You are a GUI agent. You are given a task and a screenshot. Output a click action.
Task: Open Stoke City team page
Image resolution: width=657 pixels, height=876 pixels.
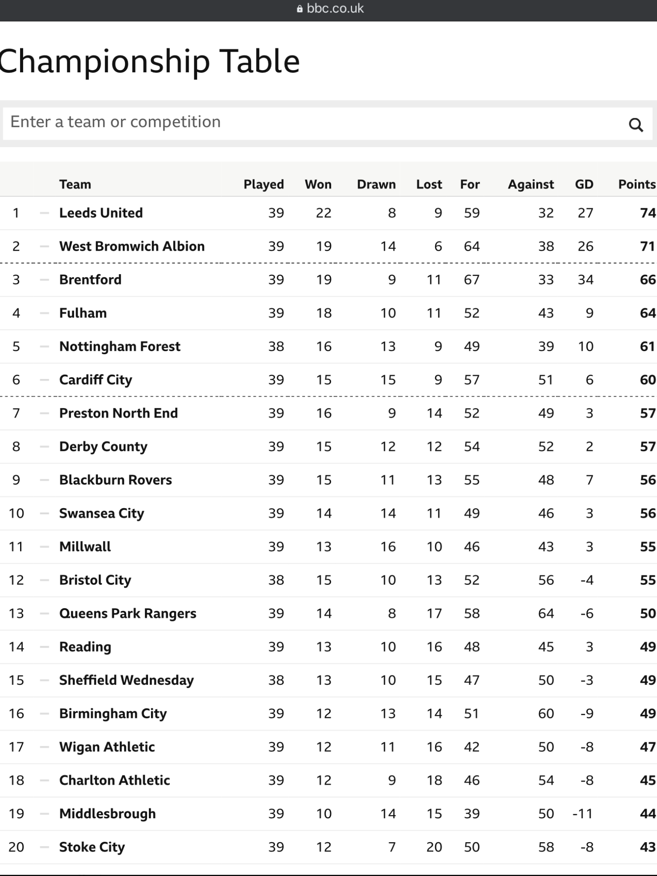92,846
